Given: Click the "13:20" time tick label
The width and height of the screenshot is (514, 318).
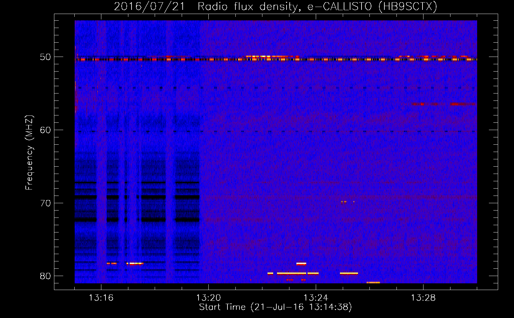Looking at the screenshot, I should pos(208,298).
